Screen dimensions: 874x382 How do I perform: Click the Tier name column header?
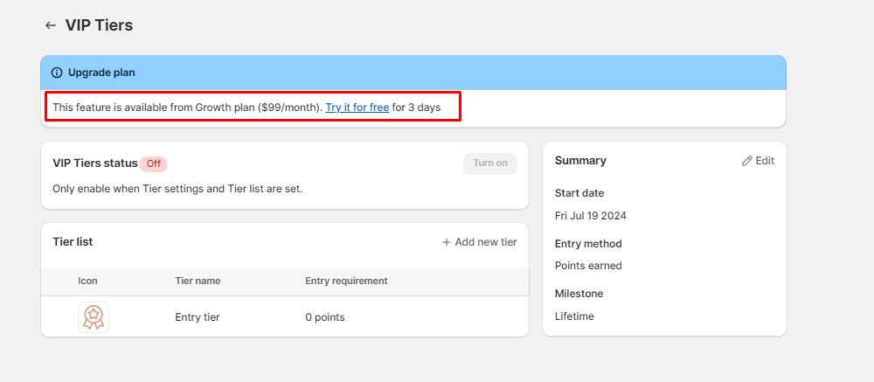(x=198, y=281)
